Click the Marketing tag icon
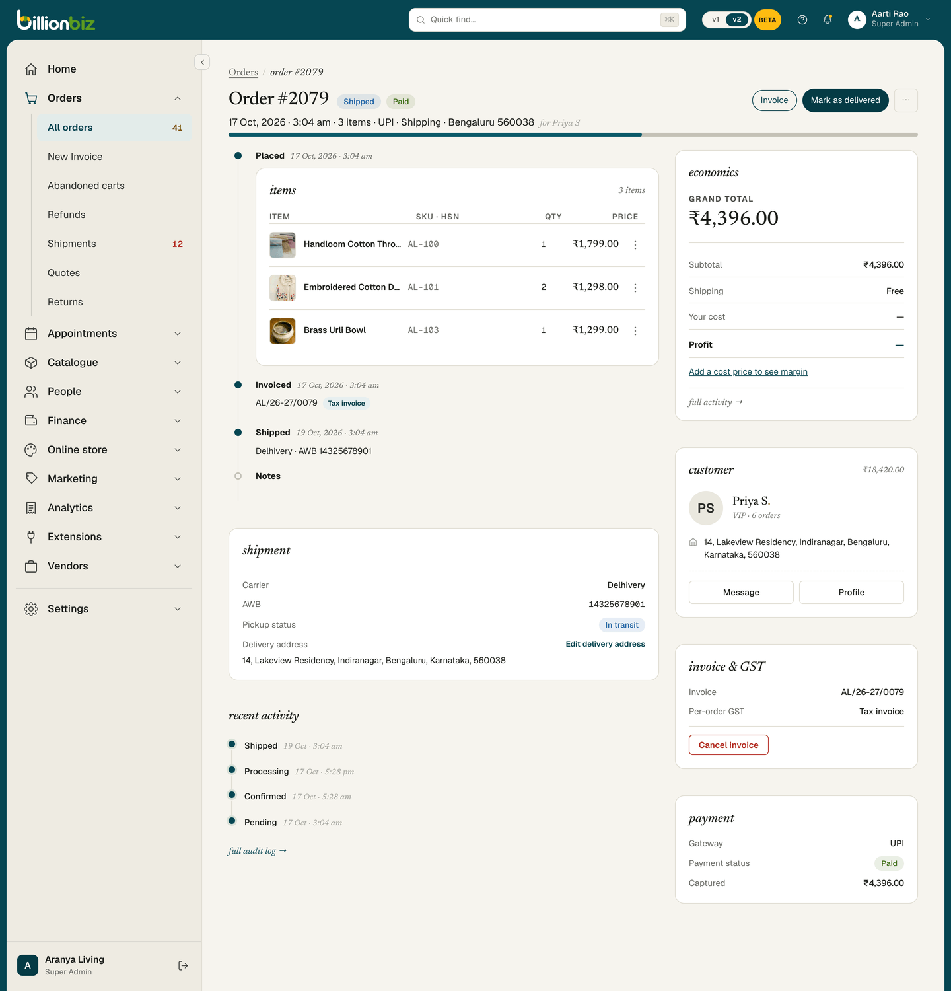Image resolution: width=951 pixels, height=991 pixels. tap(31, 478)
